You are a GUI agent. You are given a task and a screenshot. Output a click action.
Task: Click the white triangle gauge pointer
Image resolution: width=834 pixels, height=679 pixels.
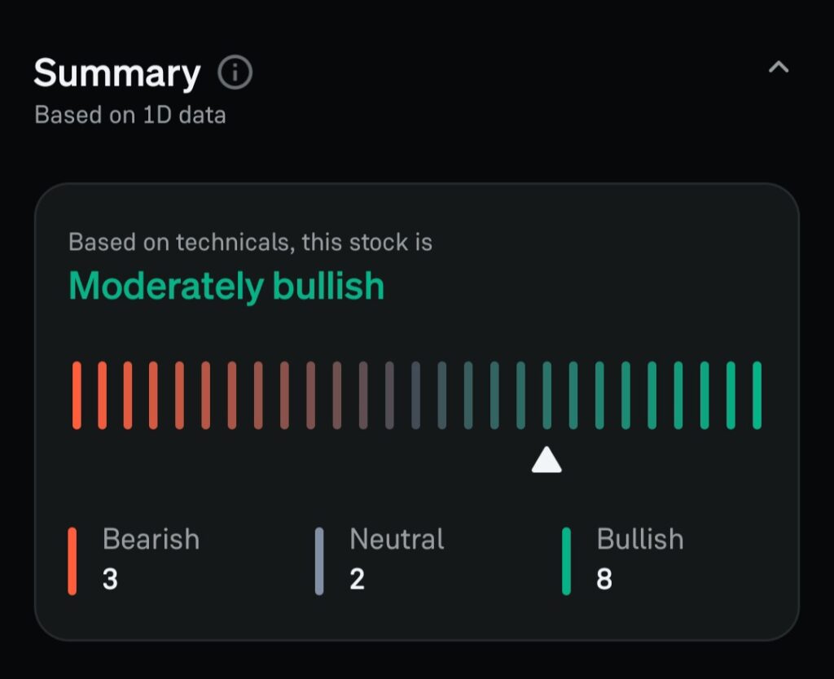(546, 460)
